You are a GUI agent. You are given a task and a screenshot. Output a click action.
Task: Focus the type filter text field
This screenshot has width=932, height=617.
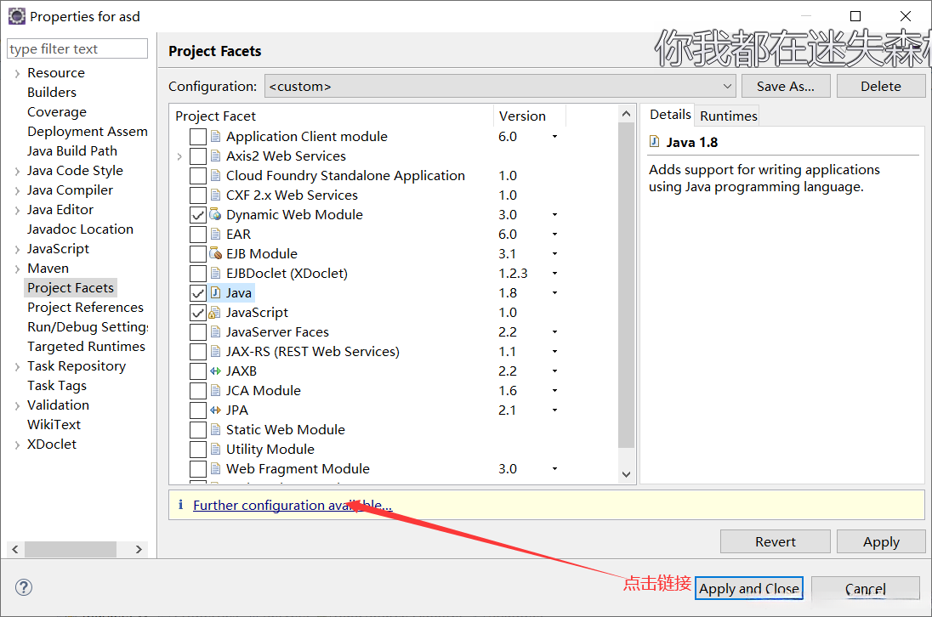(x=77, y=48)
